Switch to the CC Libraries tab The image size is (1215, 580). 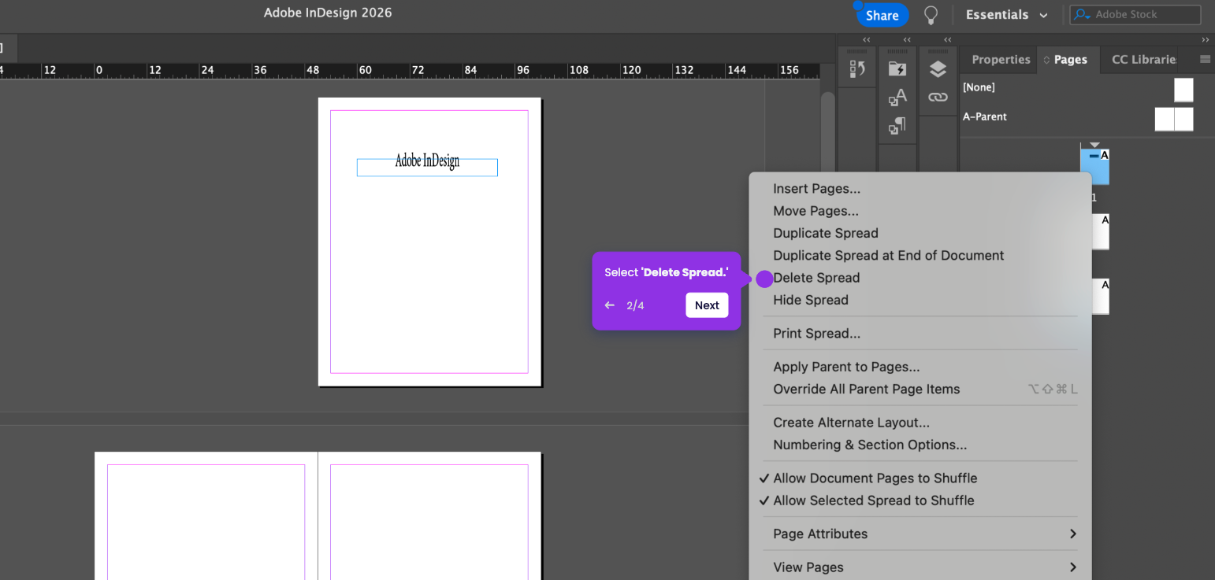[x=1143, y=60]
